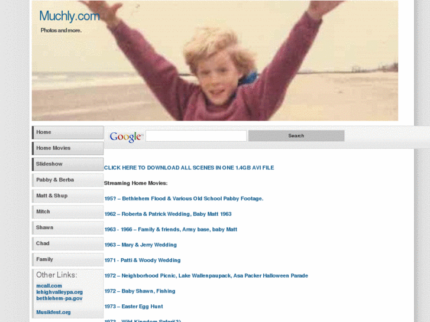430x322 pixels.
Task: Visit the bethlehem-pa.gov link
Action: pos(59,298)
